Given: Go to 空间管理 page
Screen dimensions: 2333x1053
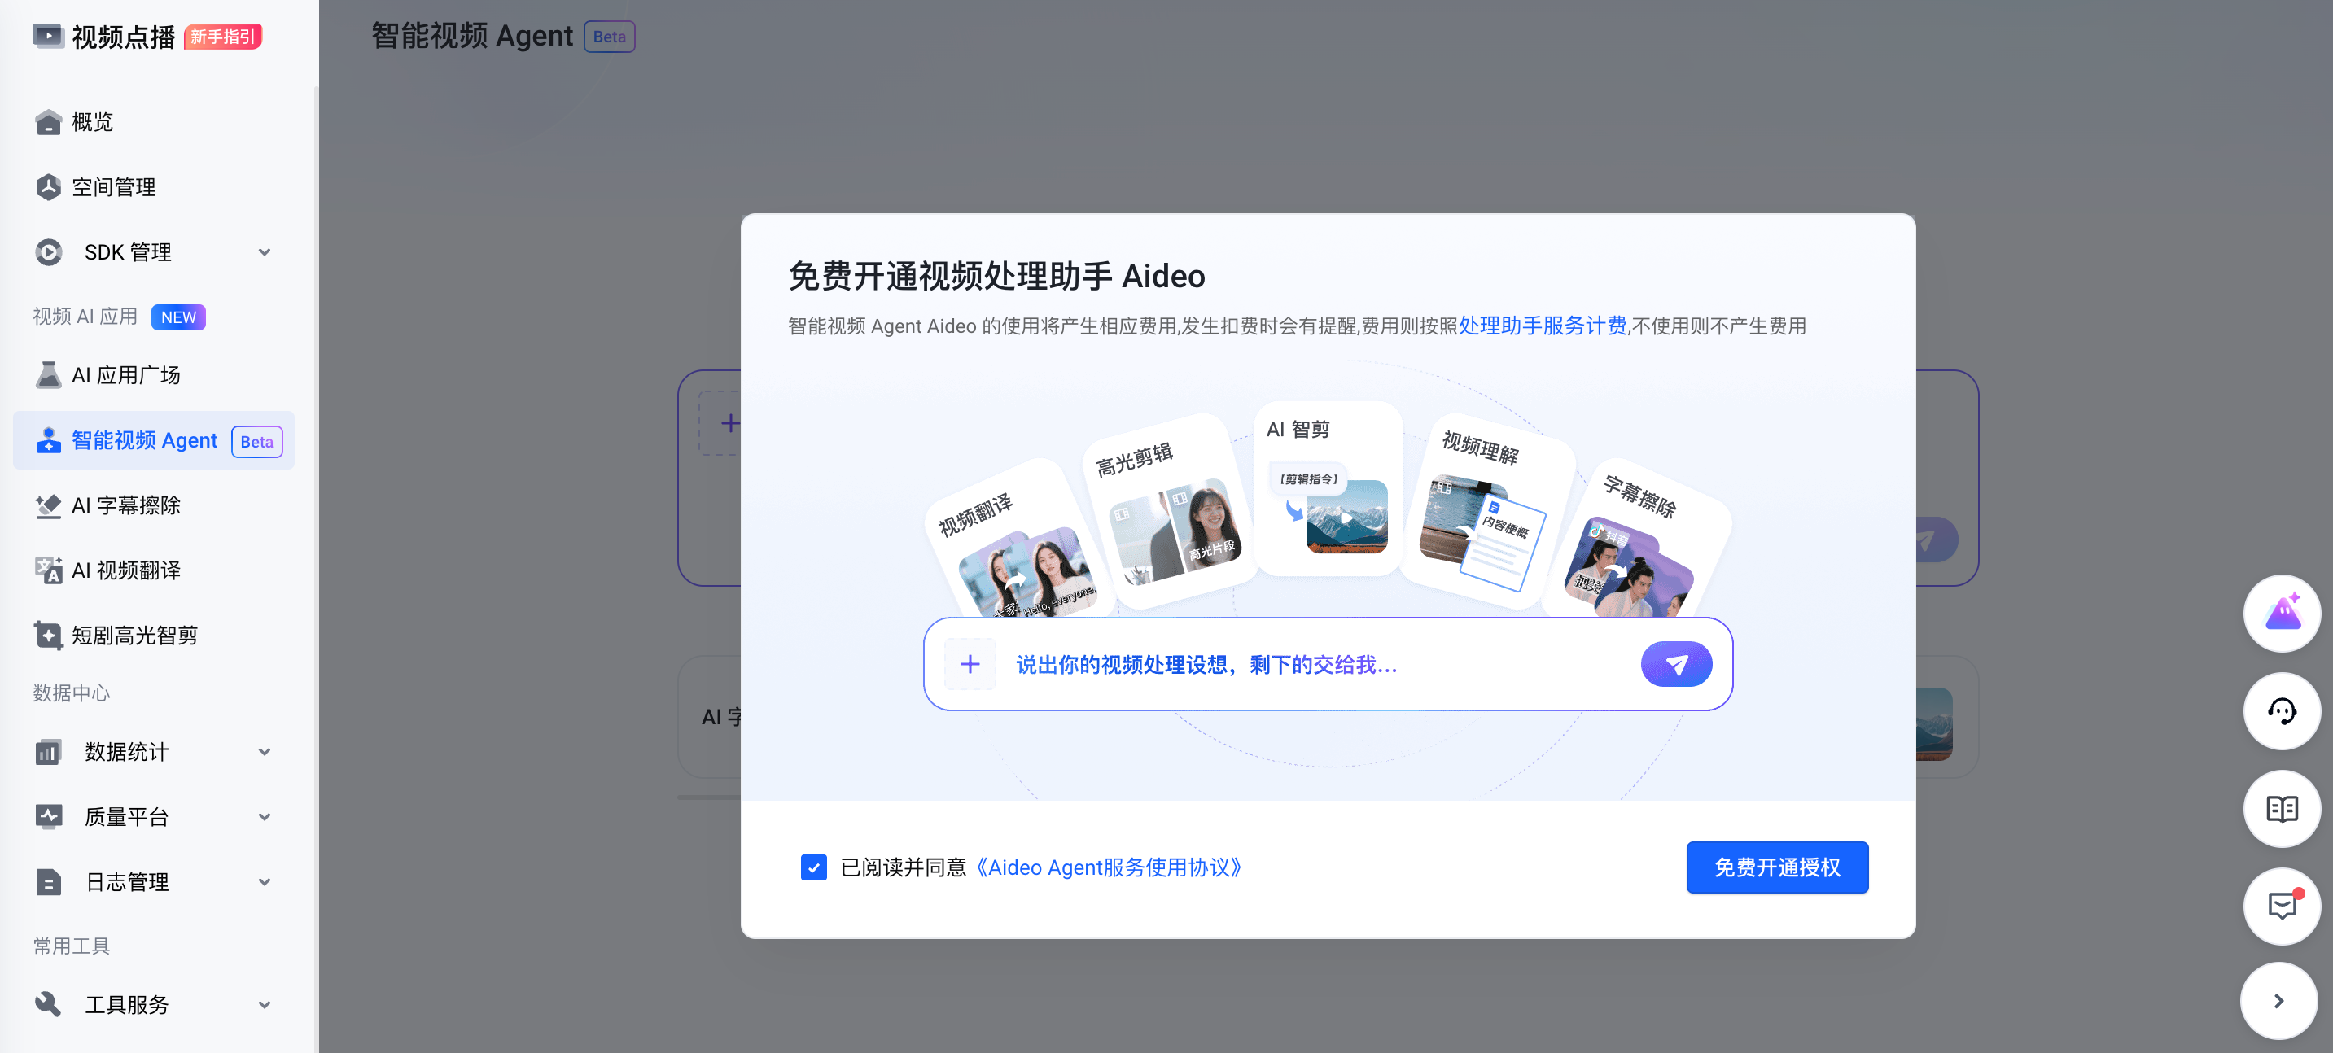Looking at the screenshot, I should pyautogui.click(x=113, y=187).
